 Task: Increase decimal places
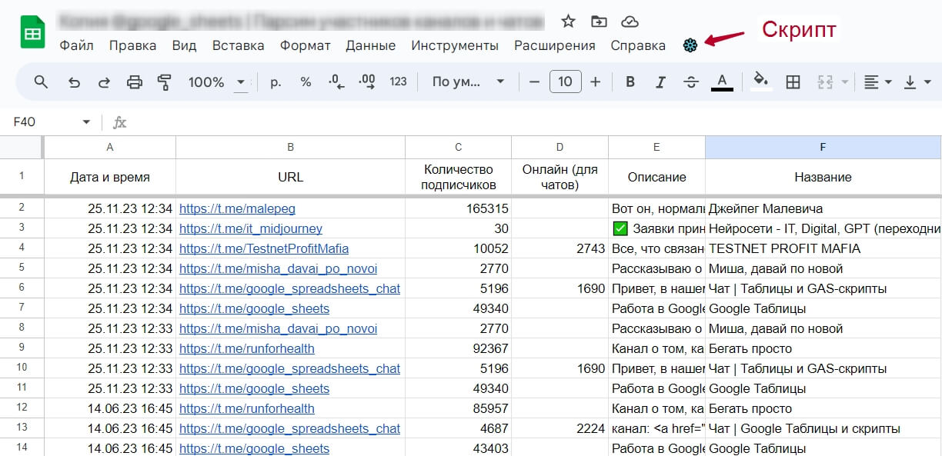(367, 82)
